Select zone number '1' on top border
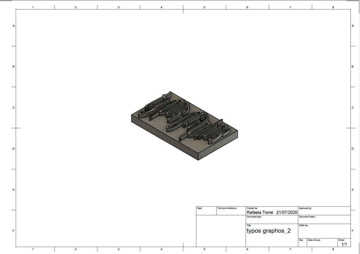The width and height of the screenshot is (360, 254). pyautogui.click(x=33, y=7)
